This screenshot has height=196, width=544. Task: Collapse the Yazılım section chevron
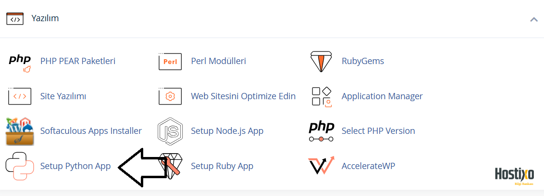[x=533, y=20]
